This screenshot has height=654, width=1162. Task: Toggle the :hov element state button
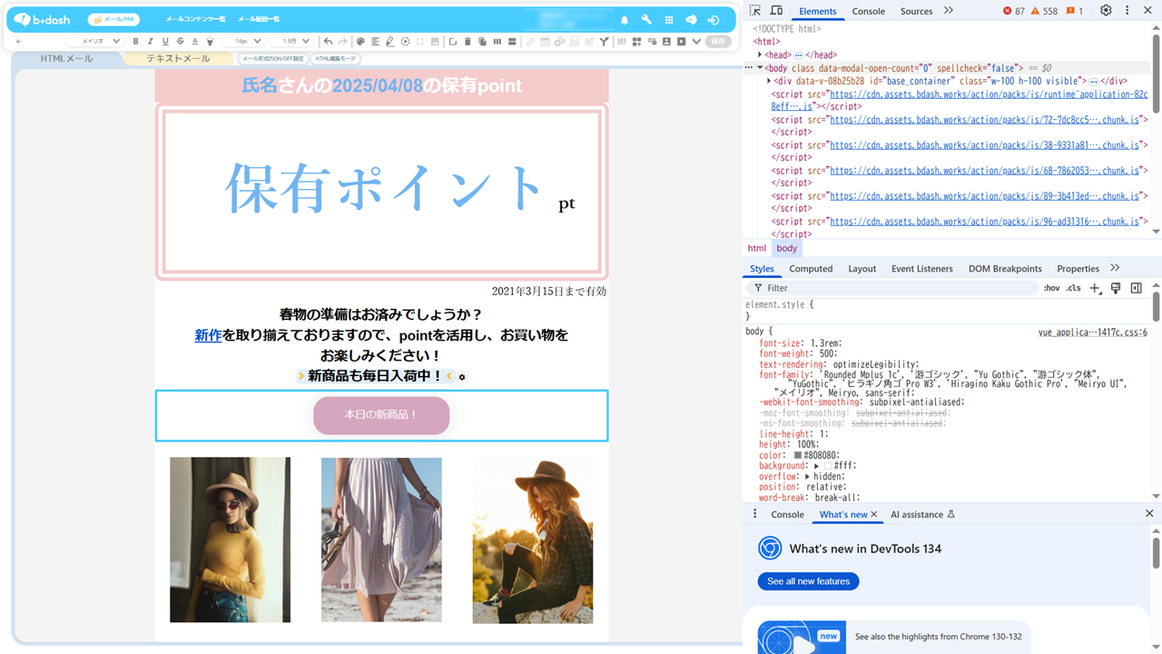pos(1051,288)
